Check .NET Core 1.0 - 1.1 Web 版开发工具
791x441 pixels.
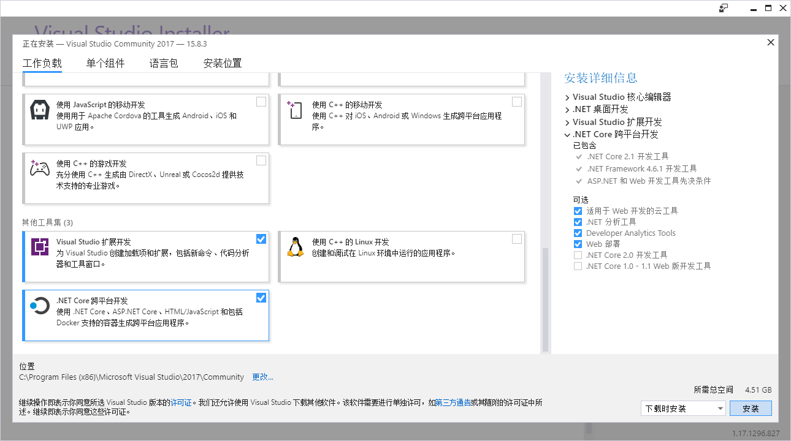pos(578,266)
